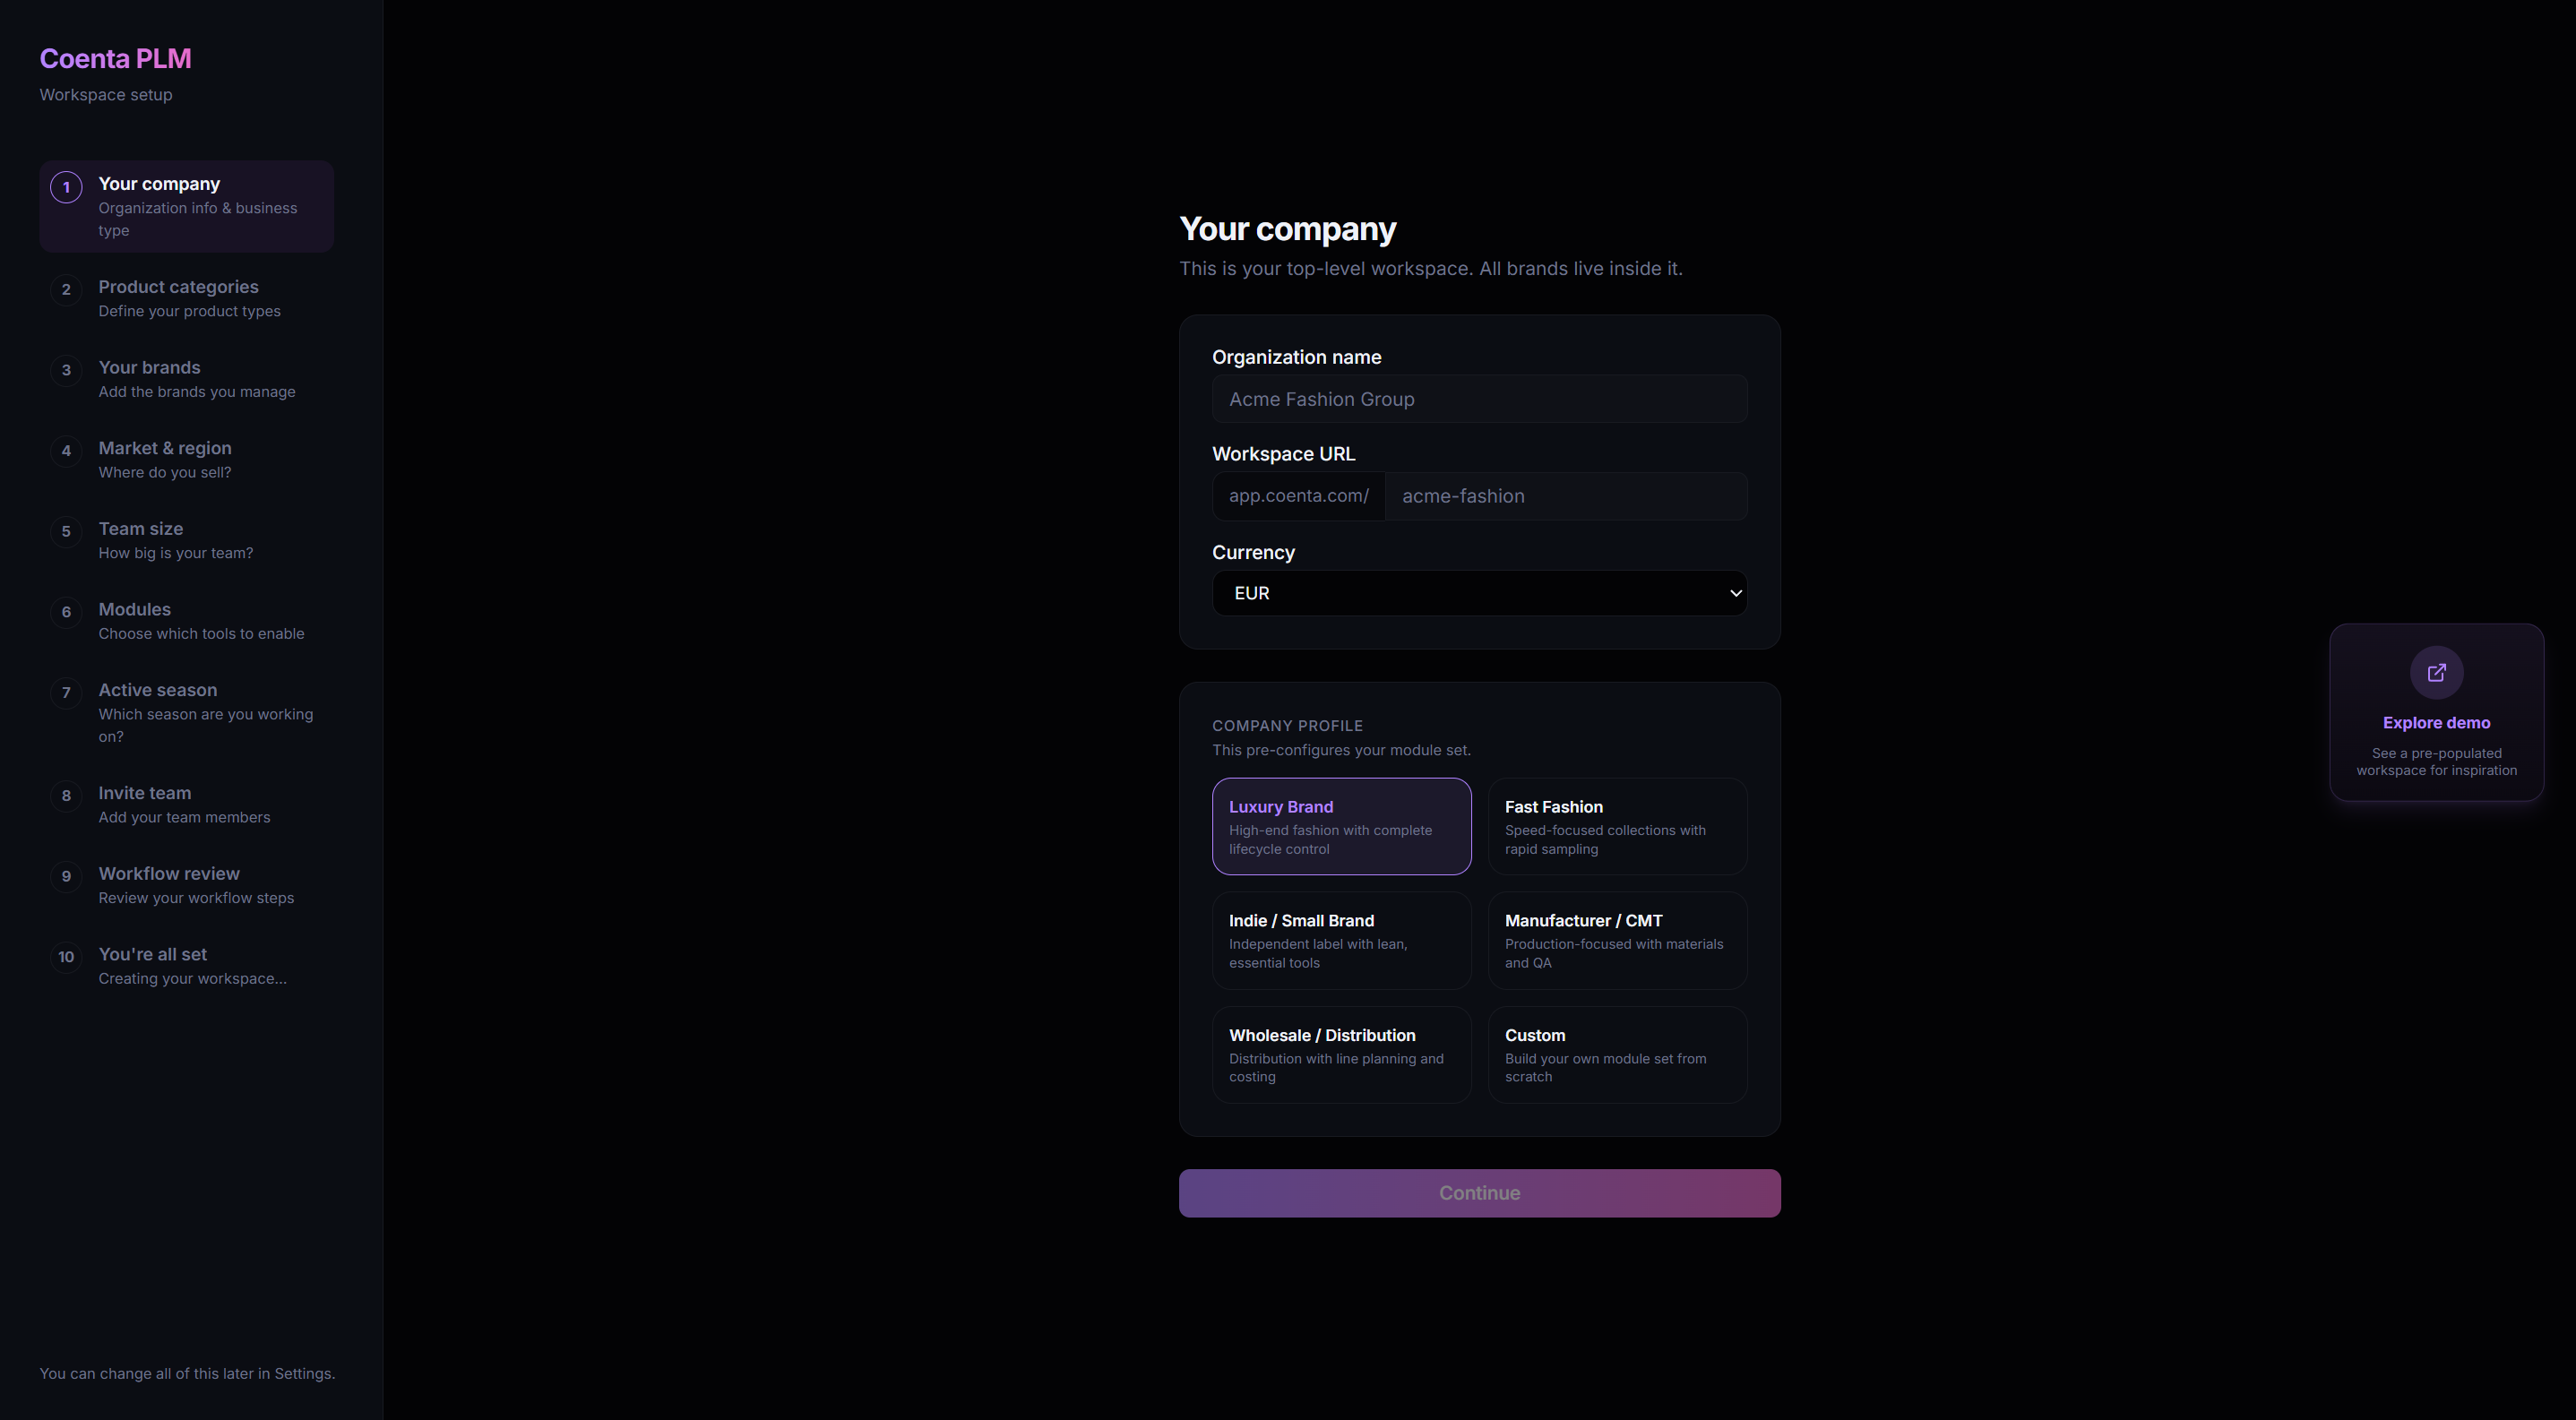Click the step 1 circle icon

coord(66,187)
